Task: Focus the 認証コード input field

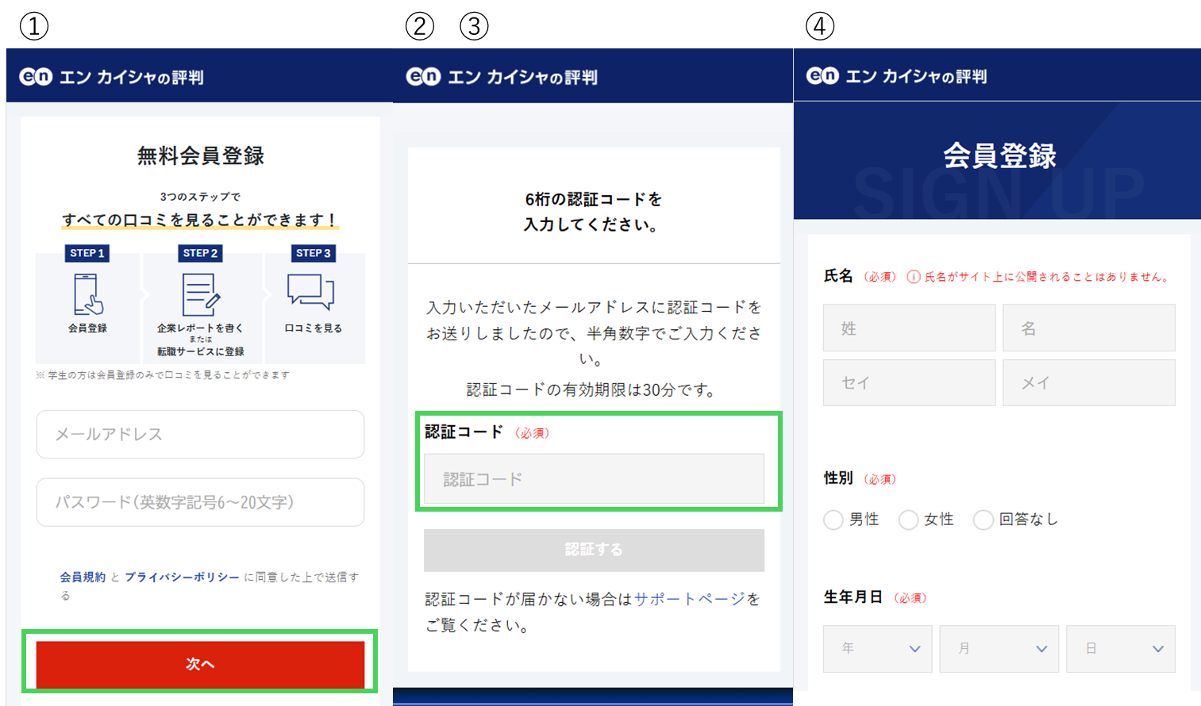Action: pos(594,479)
